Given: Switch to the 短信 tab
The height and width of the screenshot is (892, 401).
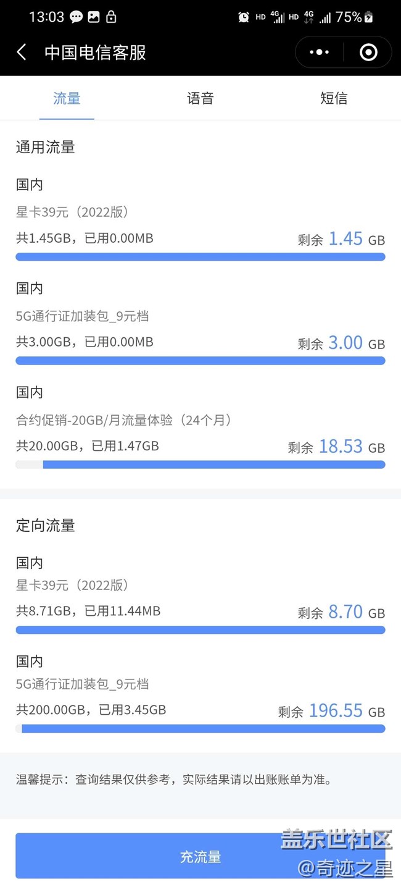Looking at the screenshot, I should tap(334, 98).
